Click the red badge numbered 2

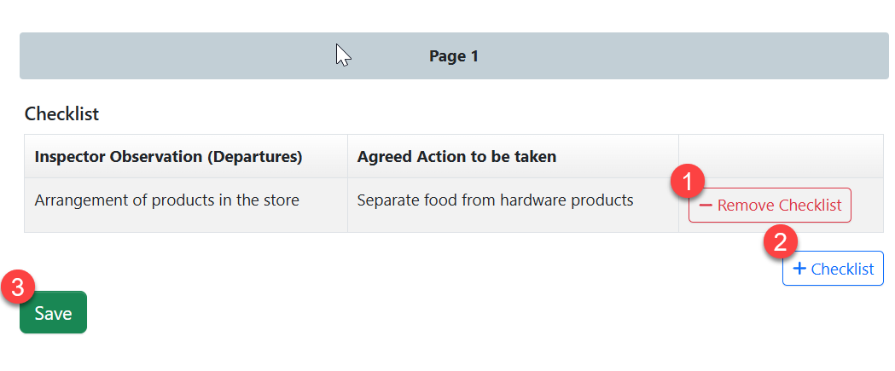(x=780, y=242)
